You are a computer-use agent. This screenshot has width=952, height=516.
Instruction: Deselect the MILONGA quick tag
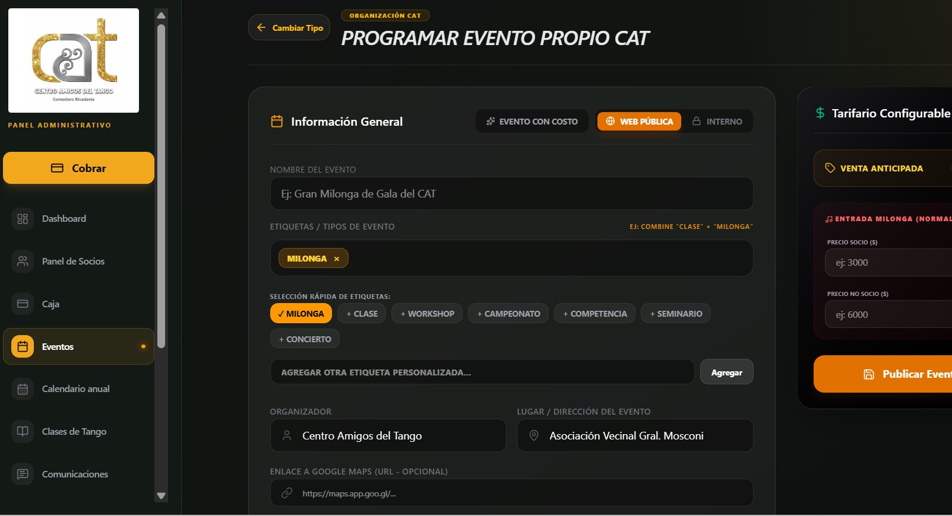pyautogui.click(x=301, y=313)
